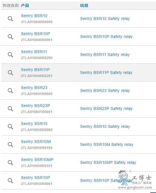Click the Sentry BSR11P Safety relay description
Image resolution: width=156 pixels, height=193 pixels.
pyautogui.click(x=106, y=73)
